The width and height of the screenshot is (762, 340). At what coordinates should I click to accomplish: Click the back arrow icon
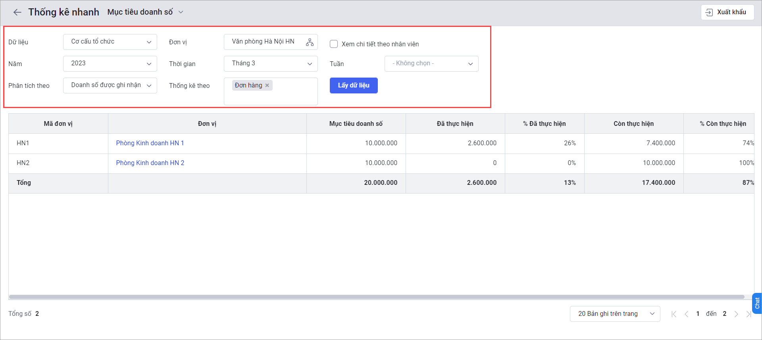(17, 12)
